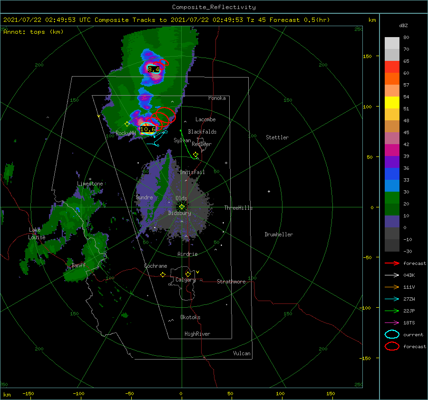Click the Innisfail city label
Image resolution: width=428 pixels, height=400 pixels.
[192, 172]
